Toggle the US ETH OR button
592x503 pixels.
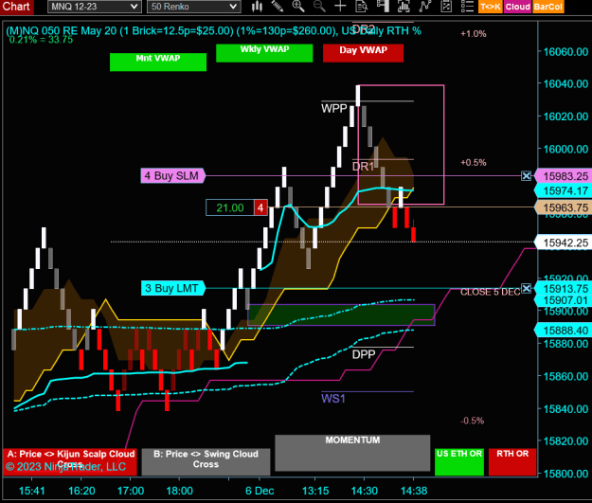(x=459, y=461)
